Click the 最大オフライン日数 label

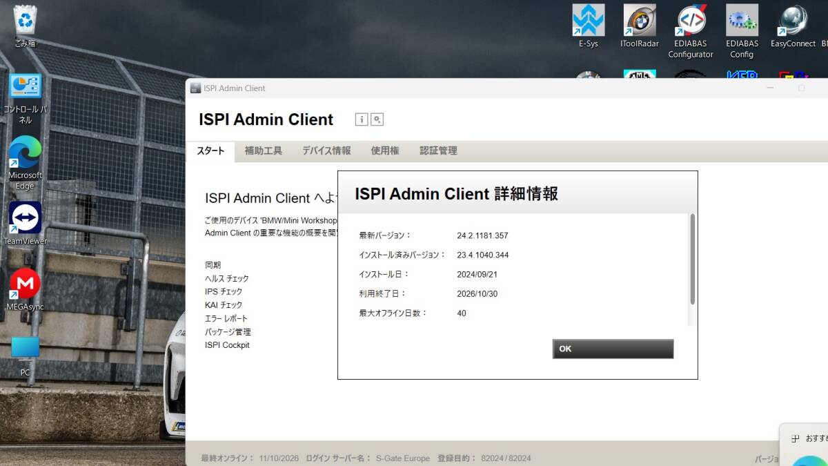click(393, 313)
